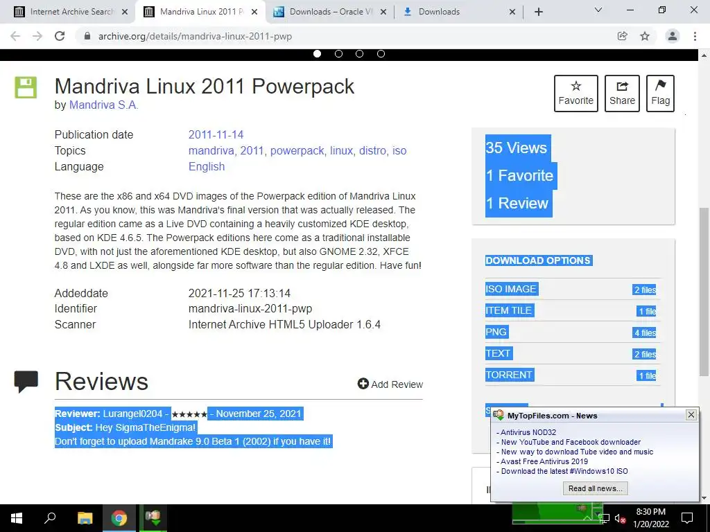The height and width of the screenshot is (532, 710).
Task: Click Read all news... button
Action: point(595,488)
